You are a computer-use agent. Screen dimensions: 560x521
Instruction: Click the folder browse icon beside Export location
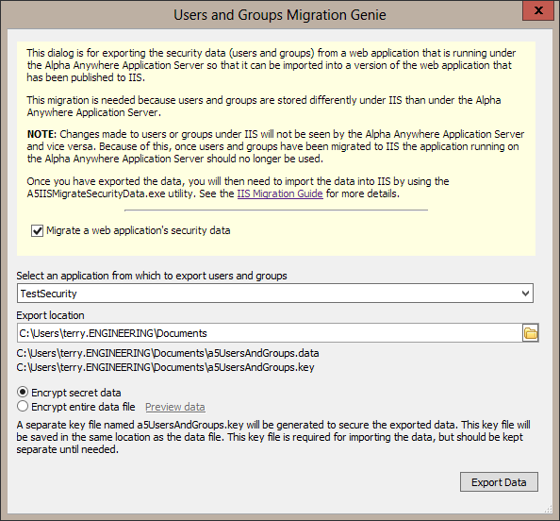point(531,333)
